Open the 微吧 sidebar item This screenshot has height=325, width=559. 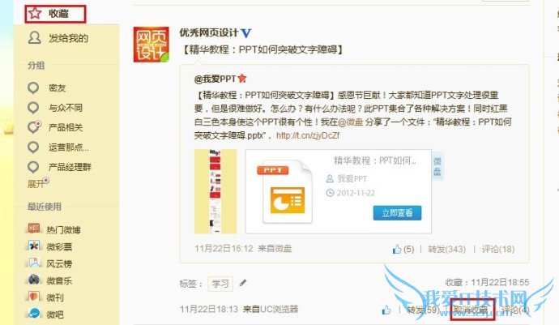tap(54, 314)
